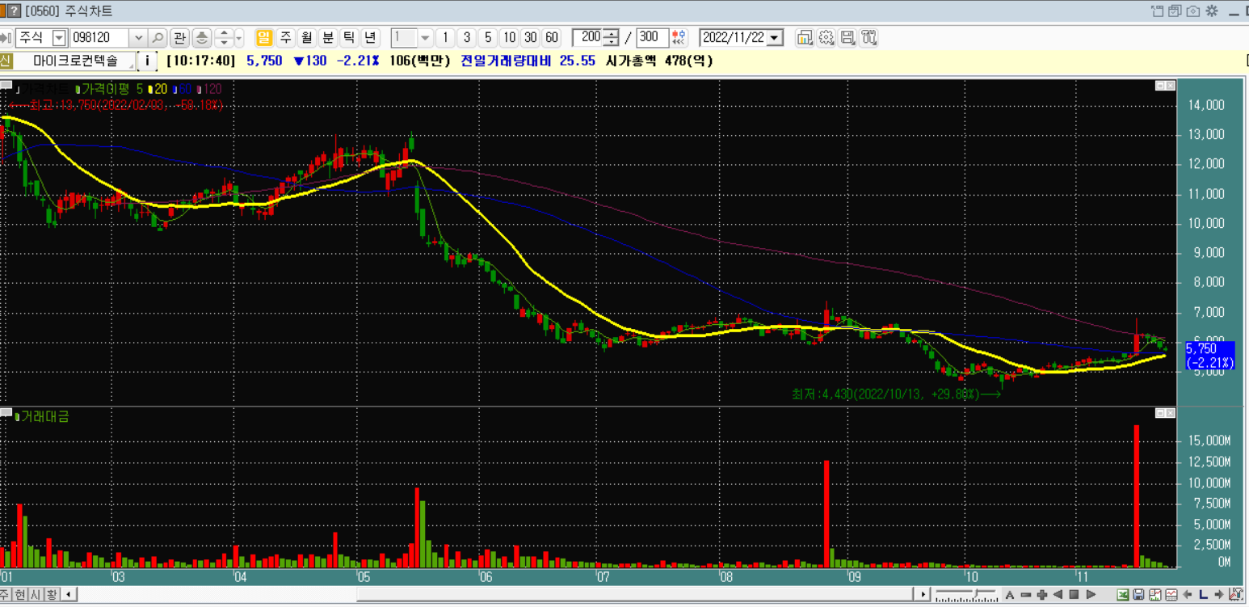This screenshot has width=1249, height=607.
Task: Click the 200 bar-count stepper arrows
Action: (612, 37)
